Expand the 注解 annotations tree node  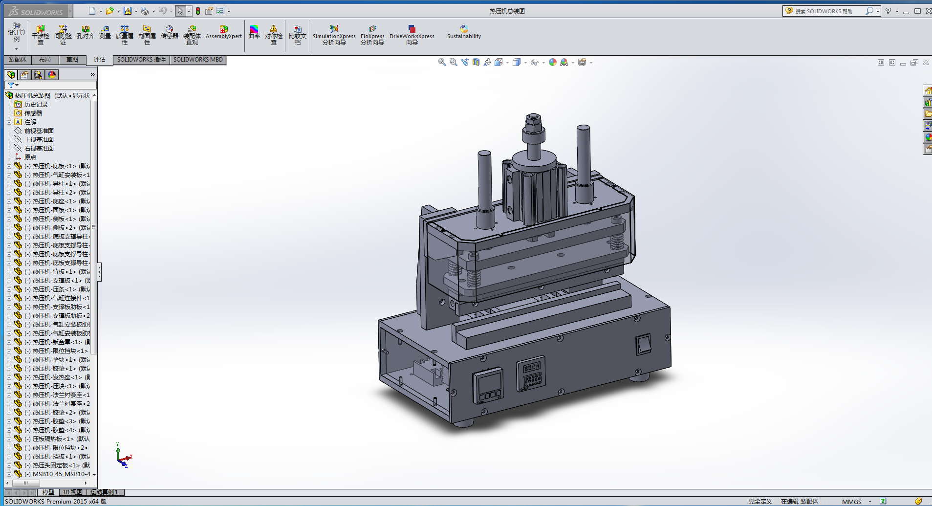click(x=9, y=122)
